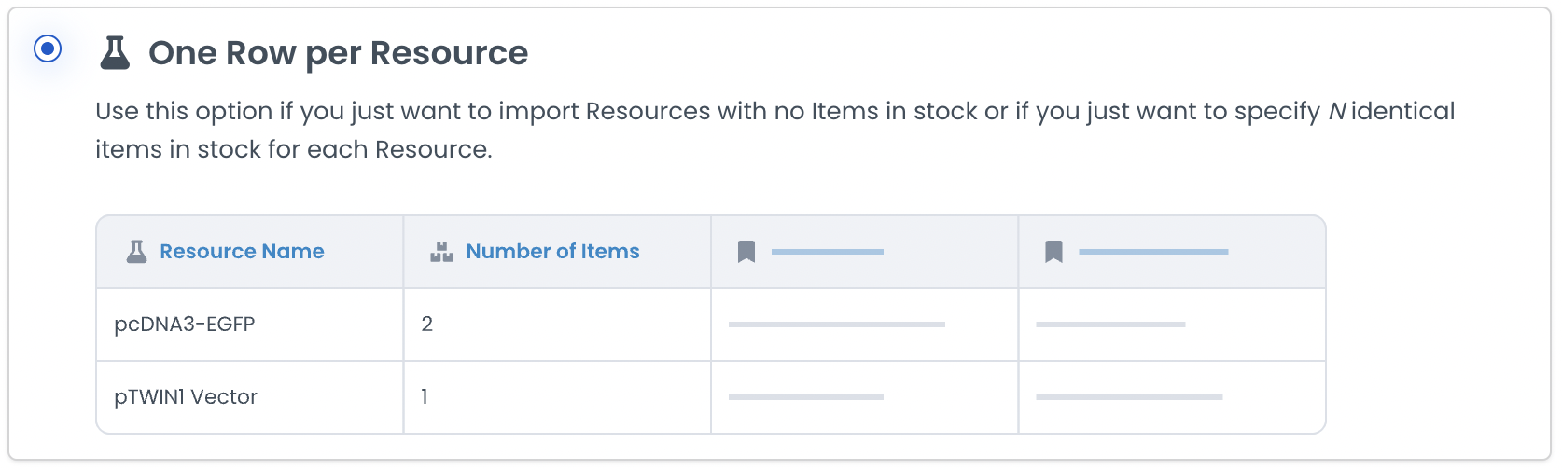
Task: Click the fourth column header placeholder line
Action: pos(1153,252)
